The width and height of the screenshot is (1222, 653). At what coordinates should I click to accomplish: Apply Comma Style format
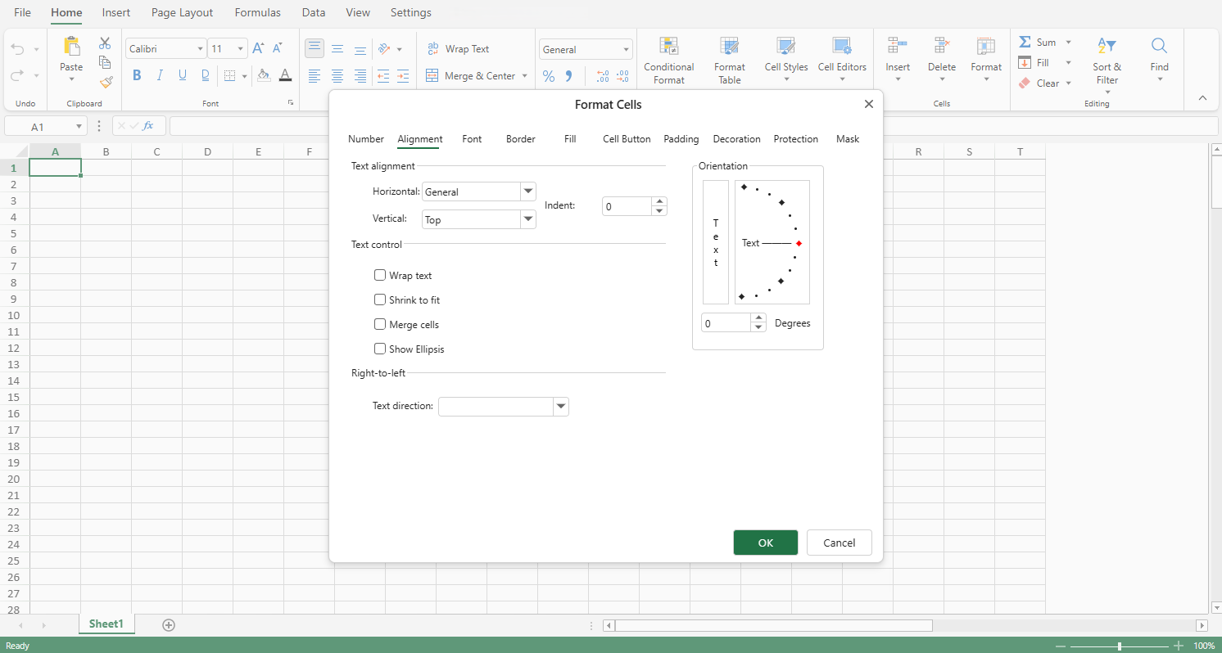(569, 76)
